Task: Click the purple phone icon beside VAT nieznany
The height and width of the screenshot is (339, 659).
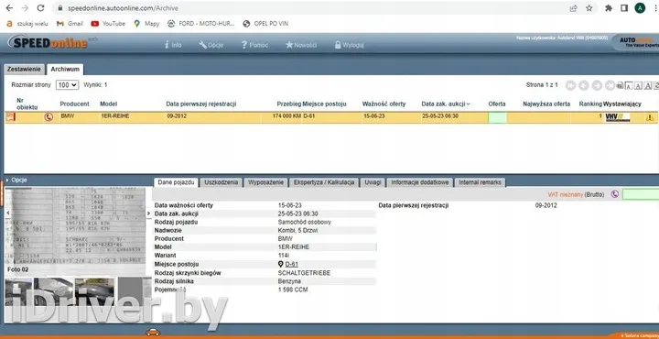Action: pos(615,194)
